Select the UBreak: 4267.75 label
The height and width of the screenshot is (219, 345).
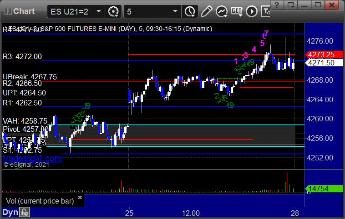tap(30, 77)
